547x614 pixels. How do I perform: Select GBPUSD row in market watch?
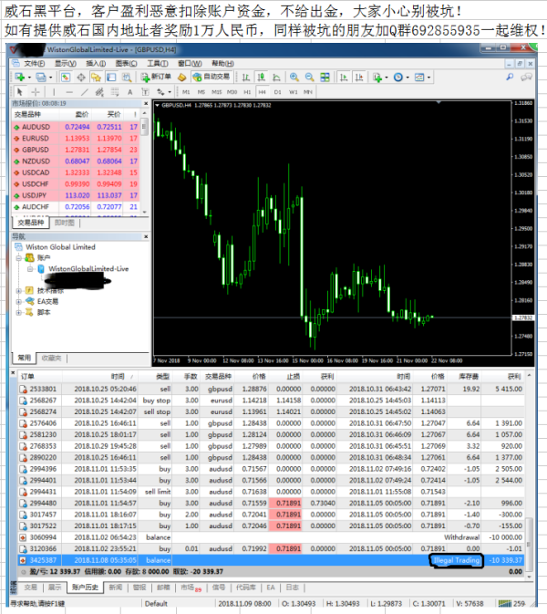coord(36,150)
